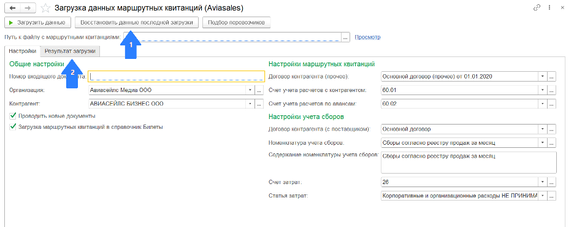Screen dimensions: 574x227
Task: Open ellipsis for account 60.02
Action: tap(552, 104)
